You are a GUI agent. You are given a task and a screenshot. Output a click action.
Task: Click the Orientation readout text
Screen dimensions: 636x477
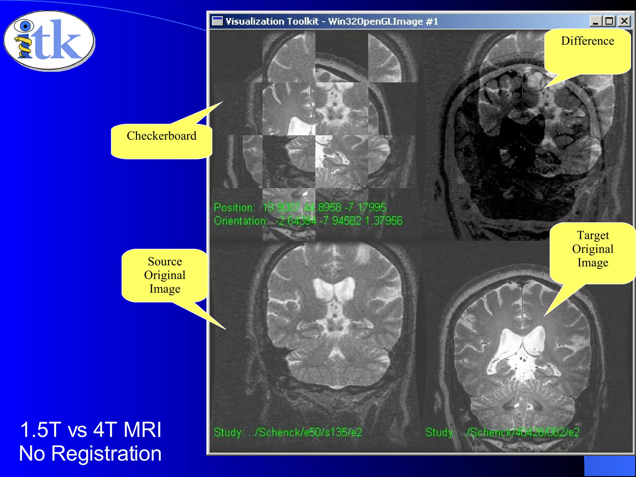[308, 221]
